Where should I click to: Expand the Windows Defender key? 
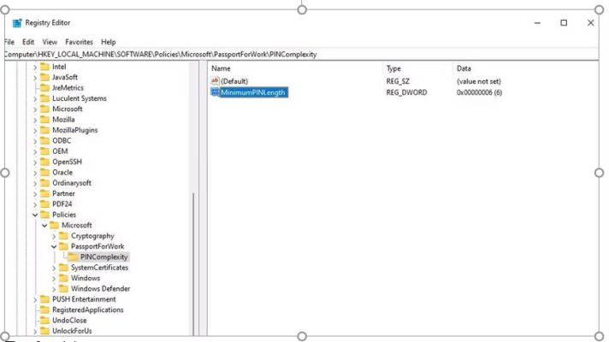[x=54, y=289]
